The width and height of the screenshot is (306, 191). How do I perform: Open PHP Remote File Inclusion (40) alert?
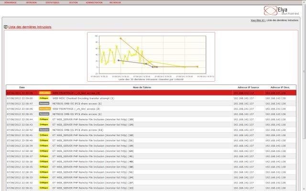93,161
